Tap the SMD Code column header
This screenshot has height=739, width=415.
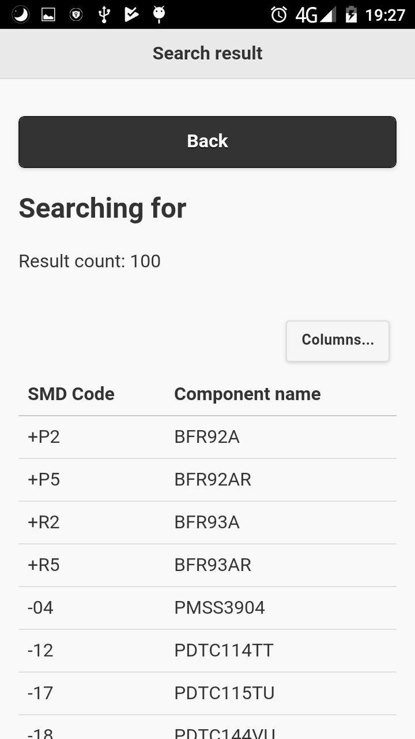point(71,394)
